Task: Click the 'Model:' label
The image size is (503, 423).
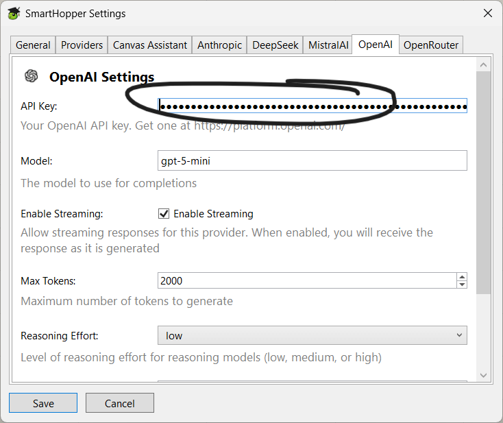Action: 36,161
